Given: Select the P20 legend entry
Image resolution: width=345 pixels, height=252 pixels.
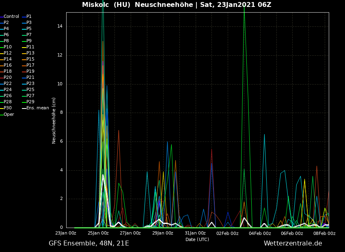Looking at the screenshot, I should (x=8, y=78).
